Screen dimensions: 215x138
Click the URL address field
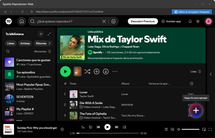[x=69, y=12]
